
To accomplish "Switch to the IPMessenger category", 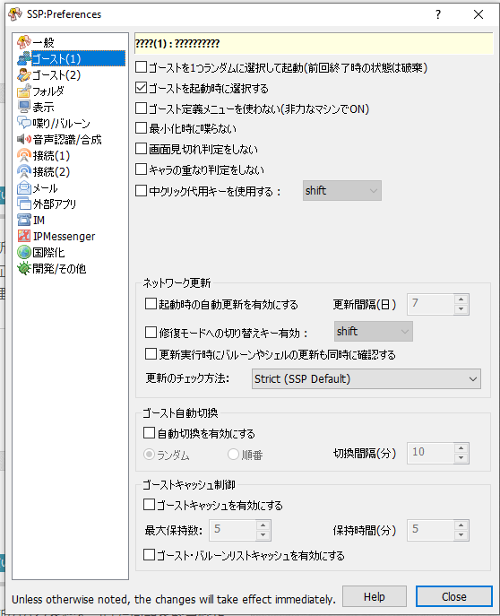I will (x=56, y=236).
